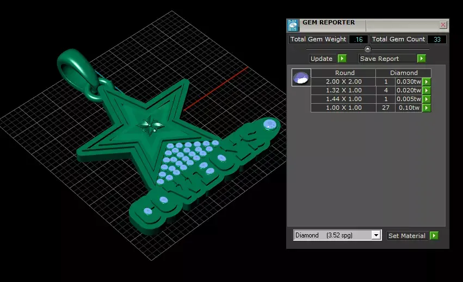Click the Save Report label
The width and height of the screenshot is (463, 282).
(379, 58)
